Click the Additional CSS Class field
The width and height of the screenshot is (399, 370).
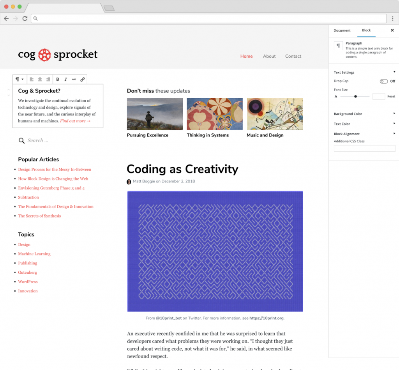coord(364,149)
